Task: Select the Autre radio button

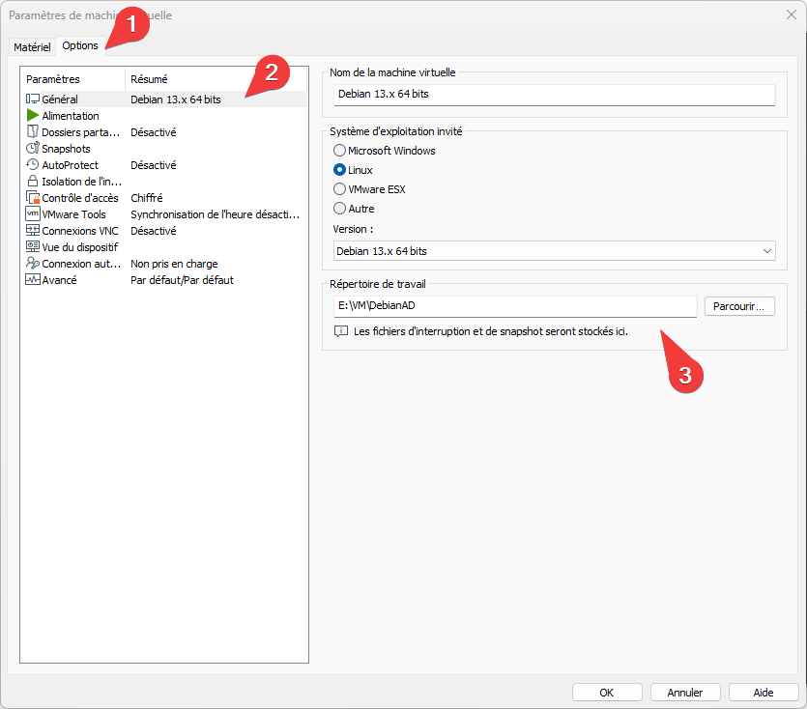Action: pyautogui.click(x=339, y=209)
